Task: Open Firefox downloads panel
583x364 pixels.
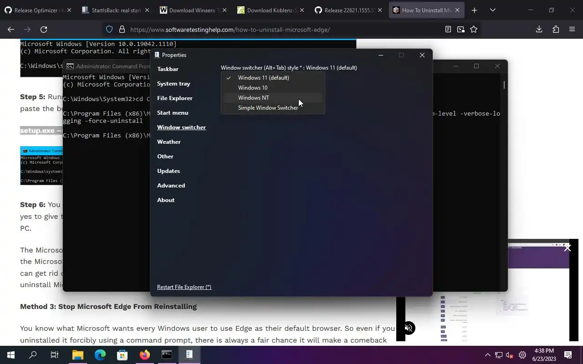Action: point(539,29)
